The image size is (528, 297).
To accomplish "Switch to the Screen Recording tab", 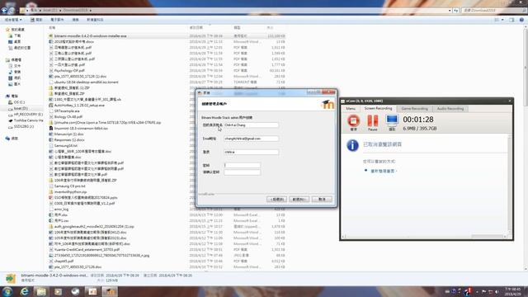I will click(378, 108).
